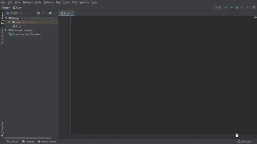Image resolution: width=257 pixels, height=144 pixels.
Task: Open the Tools menu
Action: [x=66, y=2]
